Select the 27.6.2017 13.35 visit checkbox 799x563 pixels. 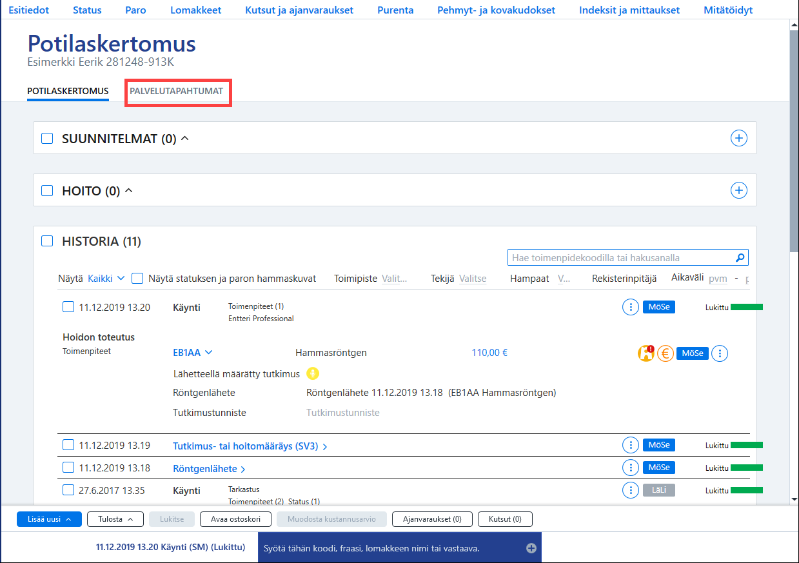(68, 490)
